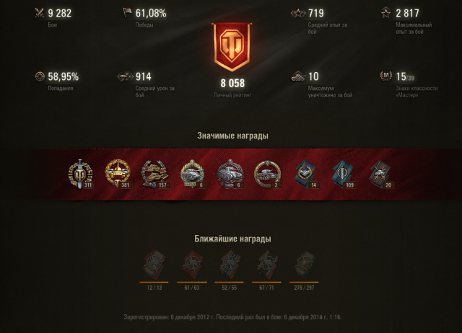Click the average damage shell icon
This screenshot has height=333, width=462.
tap(125, 76)
